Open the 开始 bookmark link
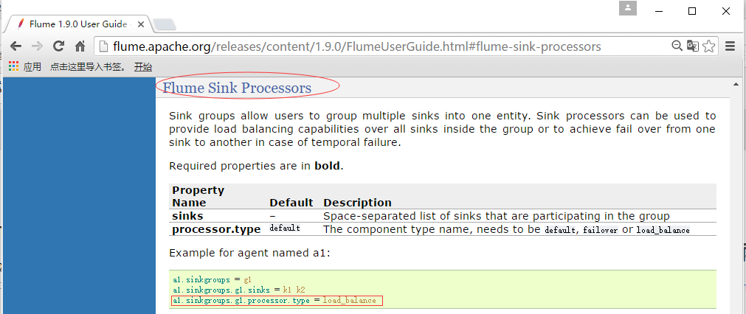Screen dimensions: 746x314 142,67
